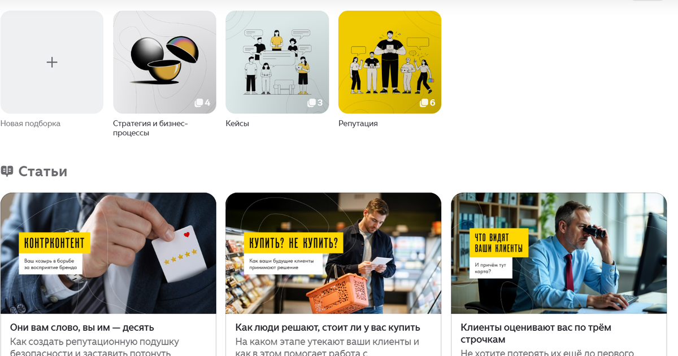Click the plus icon for new collection

coord(52,62)
